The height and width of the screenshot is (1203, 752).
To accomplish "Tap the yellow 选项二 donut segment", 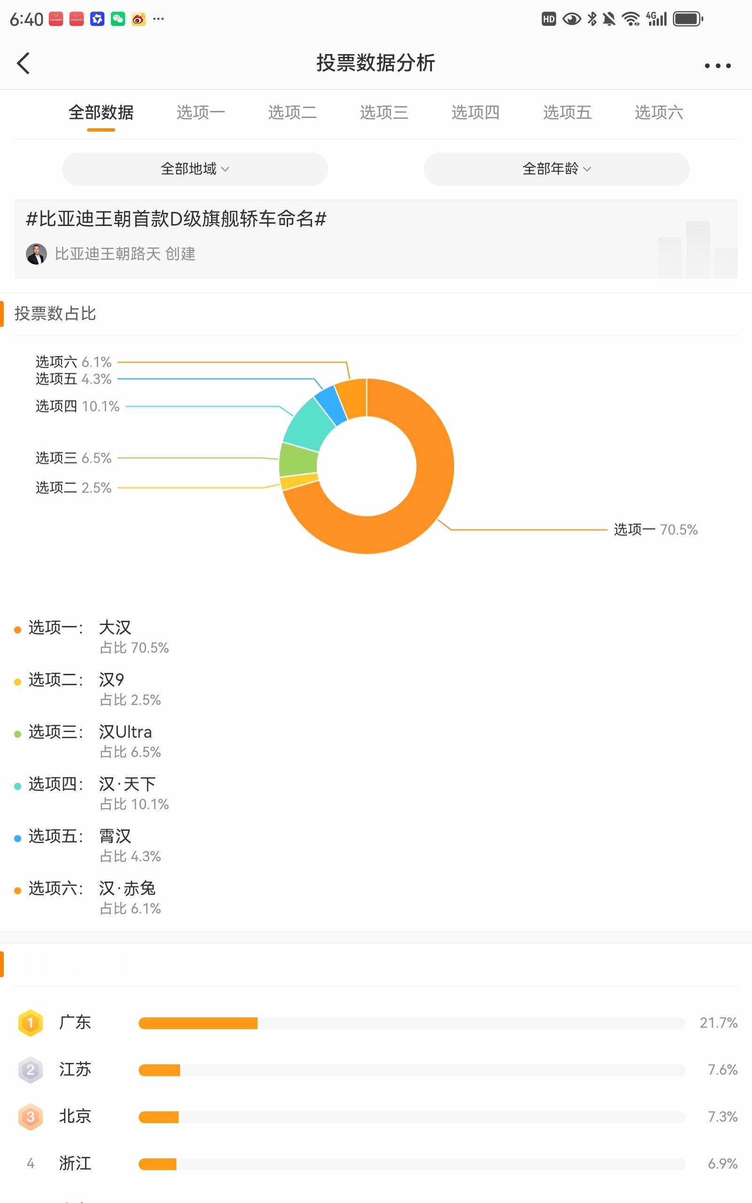I will pyautogui.click(x=299, y=482).
